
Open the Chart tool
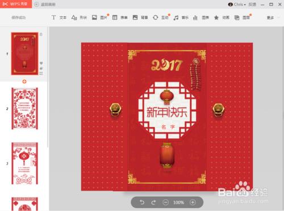coord(201,18)
